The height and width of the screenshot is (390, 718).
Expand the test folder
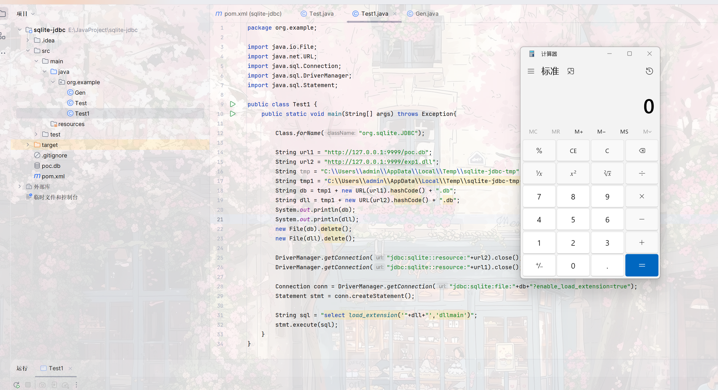[x=36, y=134]
